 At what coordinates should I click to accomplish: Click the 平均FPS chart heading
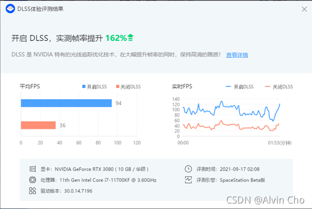pos(29,86)
